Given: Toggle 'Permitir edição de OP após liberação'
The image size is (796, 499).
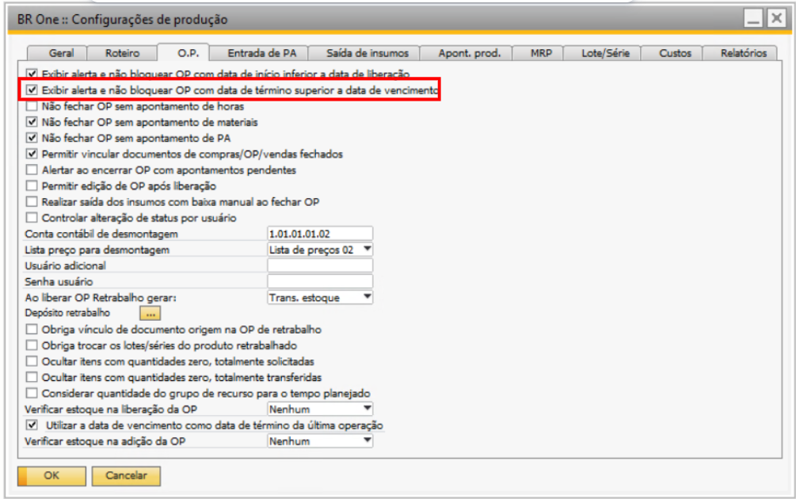Looking at the screenshot, I should tap(32, 185).
